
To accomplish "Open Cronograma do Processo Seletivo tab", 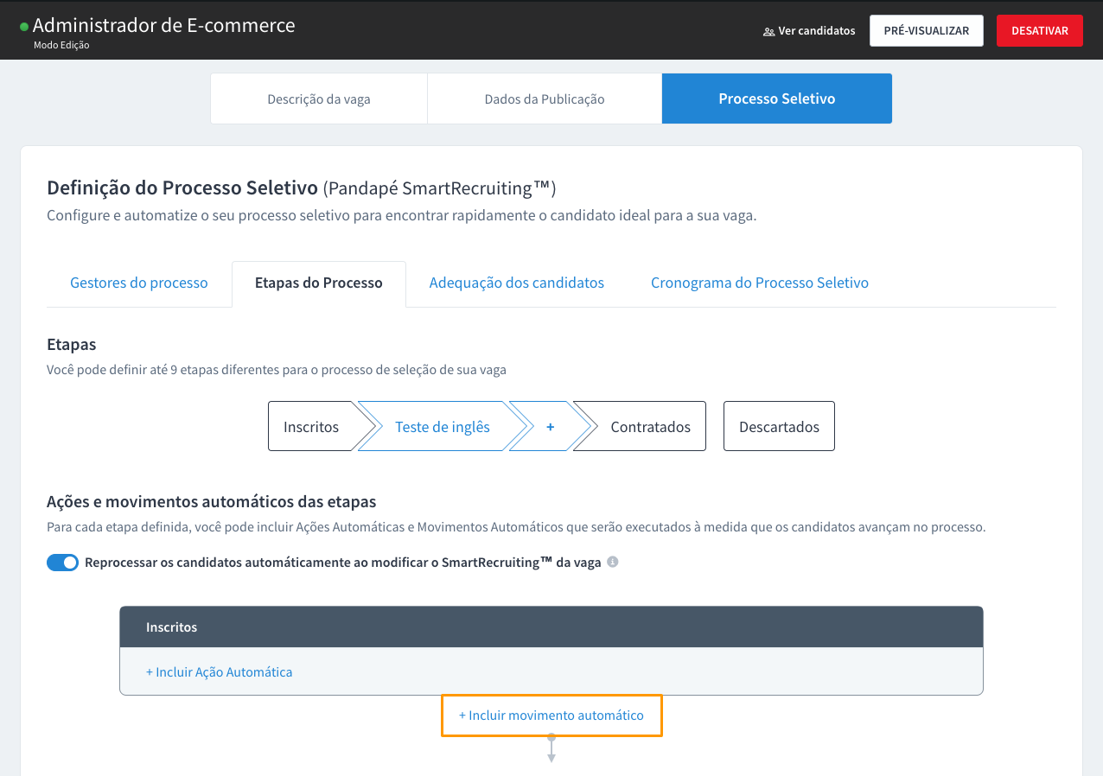I will (760, 283).
